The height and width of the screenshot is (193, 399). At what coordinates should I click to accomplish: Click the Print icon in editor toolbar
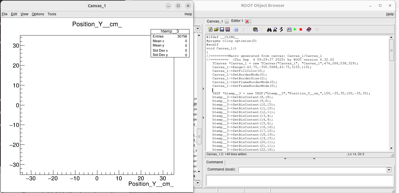point(236,29)
